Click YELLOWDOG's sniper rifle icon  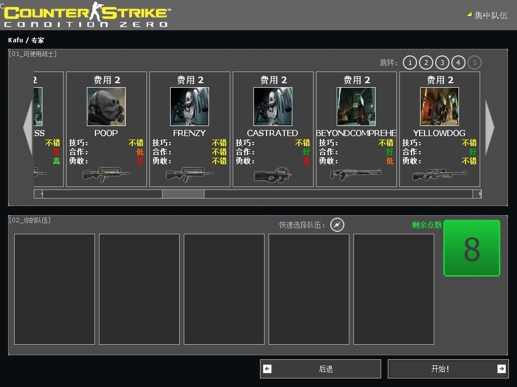pyautogui.click(x=439, y=174)
